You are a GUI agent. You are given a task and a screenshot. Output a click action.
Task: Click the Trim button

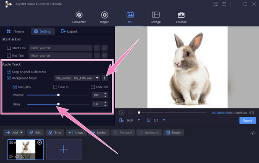(x=55, y=133)
